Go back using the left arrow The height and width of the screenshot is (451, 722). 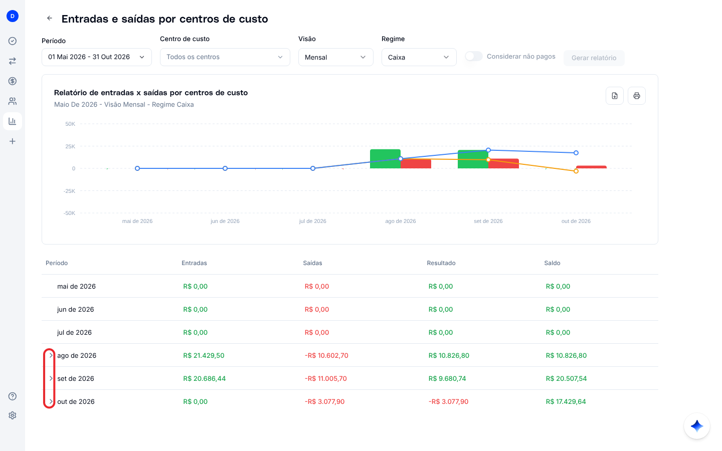[x=50, y=19]
